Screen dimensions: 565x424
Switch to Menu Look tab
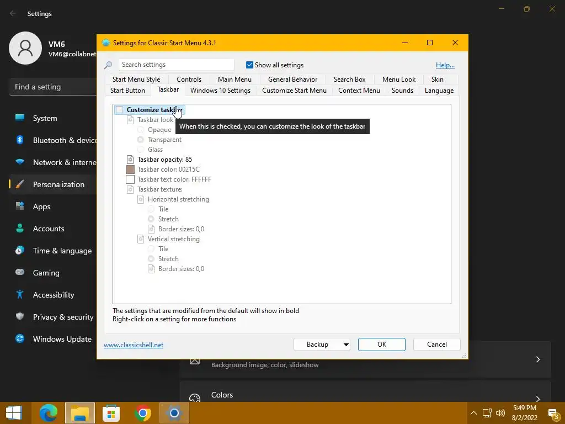click(x=398, y=79)
